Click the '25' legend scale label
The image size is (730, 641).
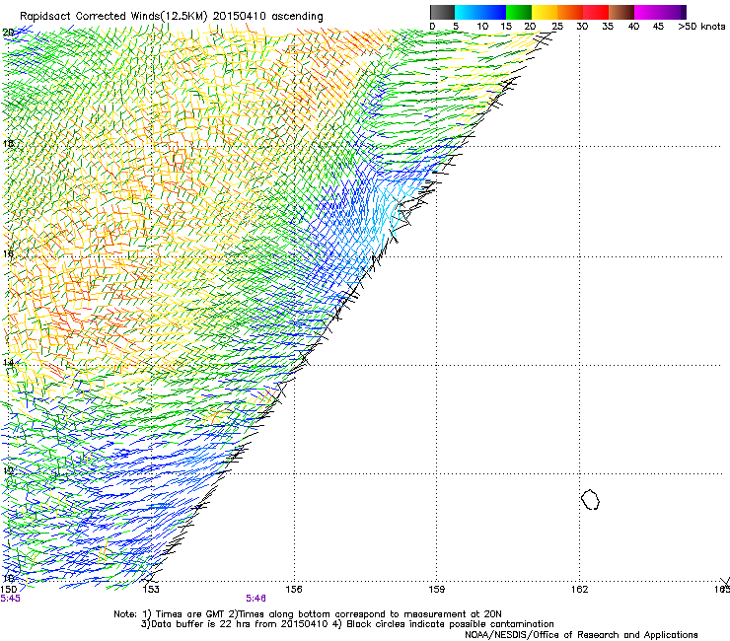pyautogui.click(x=557, y=27)
